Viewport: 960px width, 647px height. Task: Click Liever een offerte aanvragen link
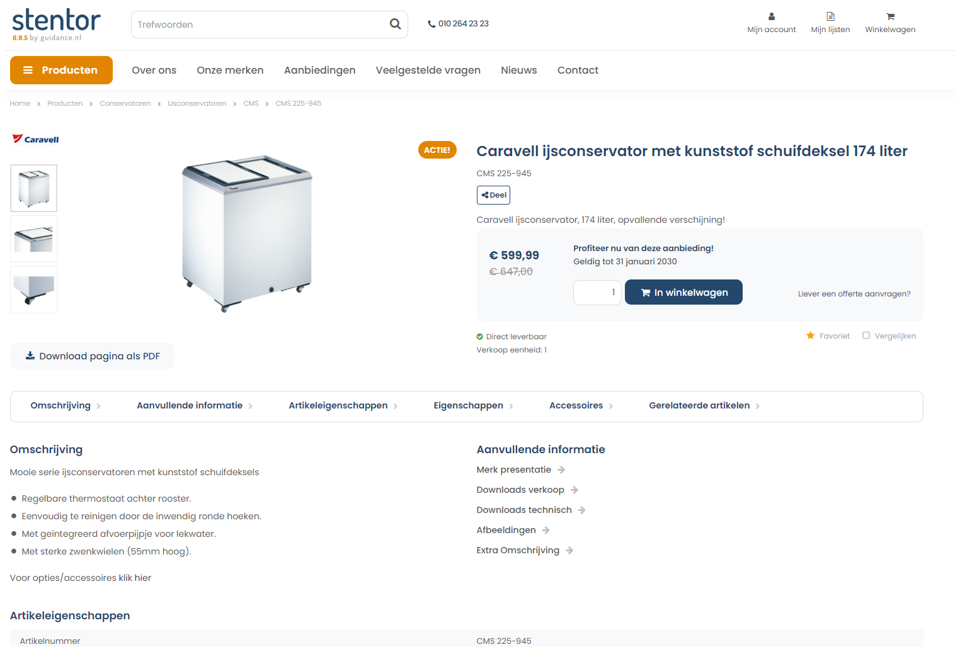854,294
